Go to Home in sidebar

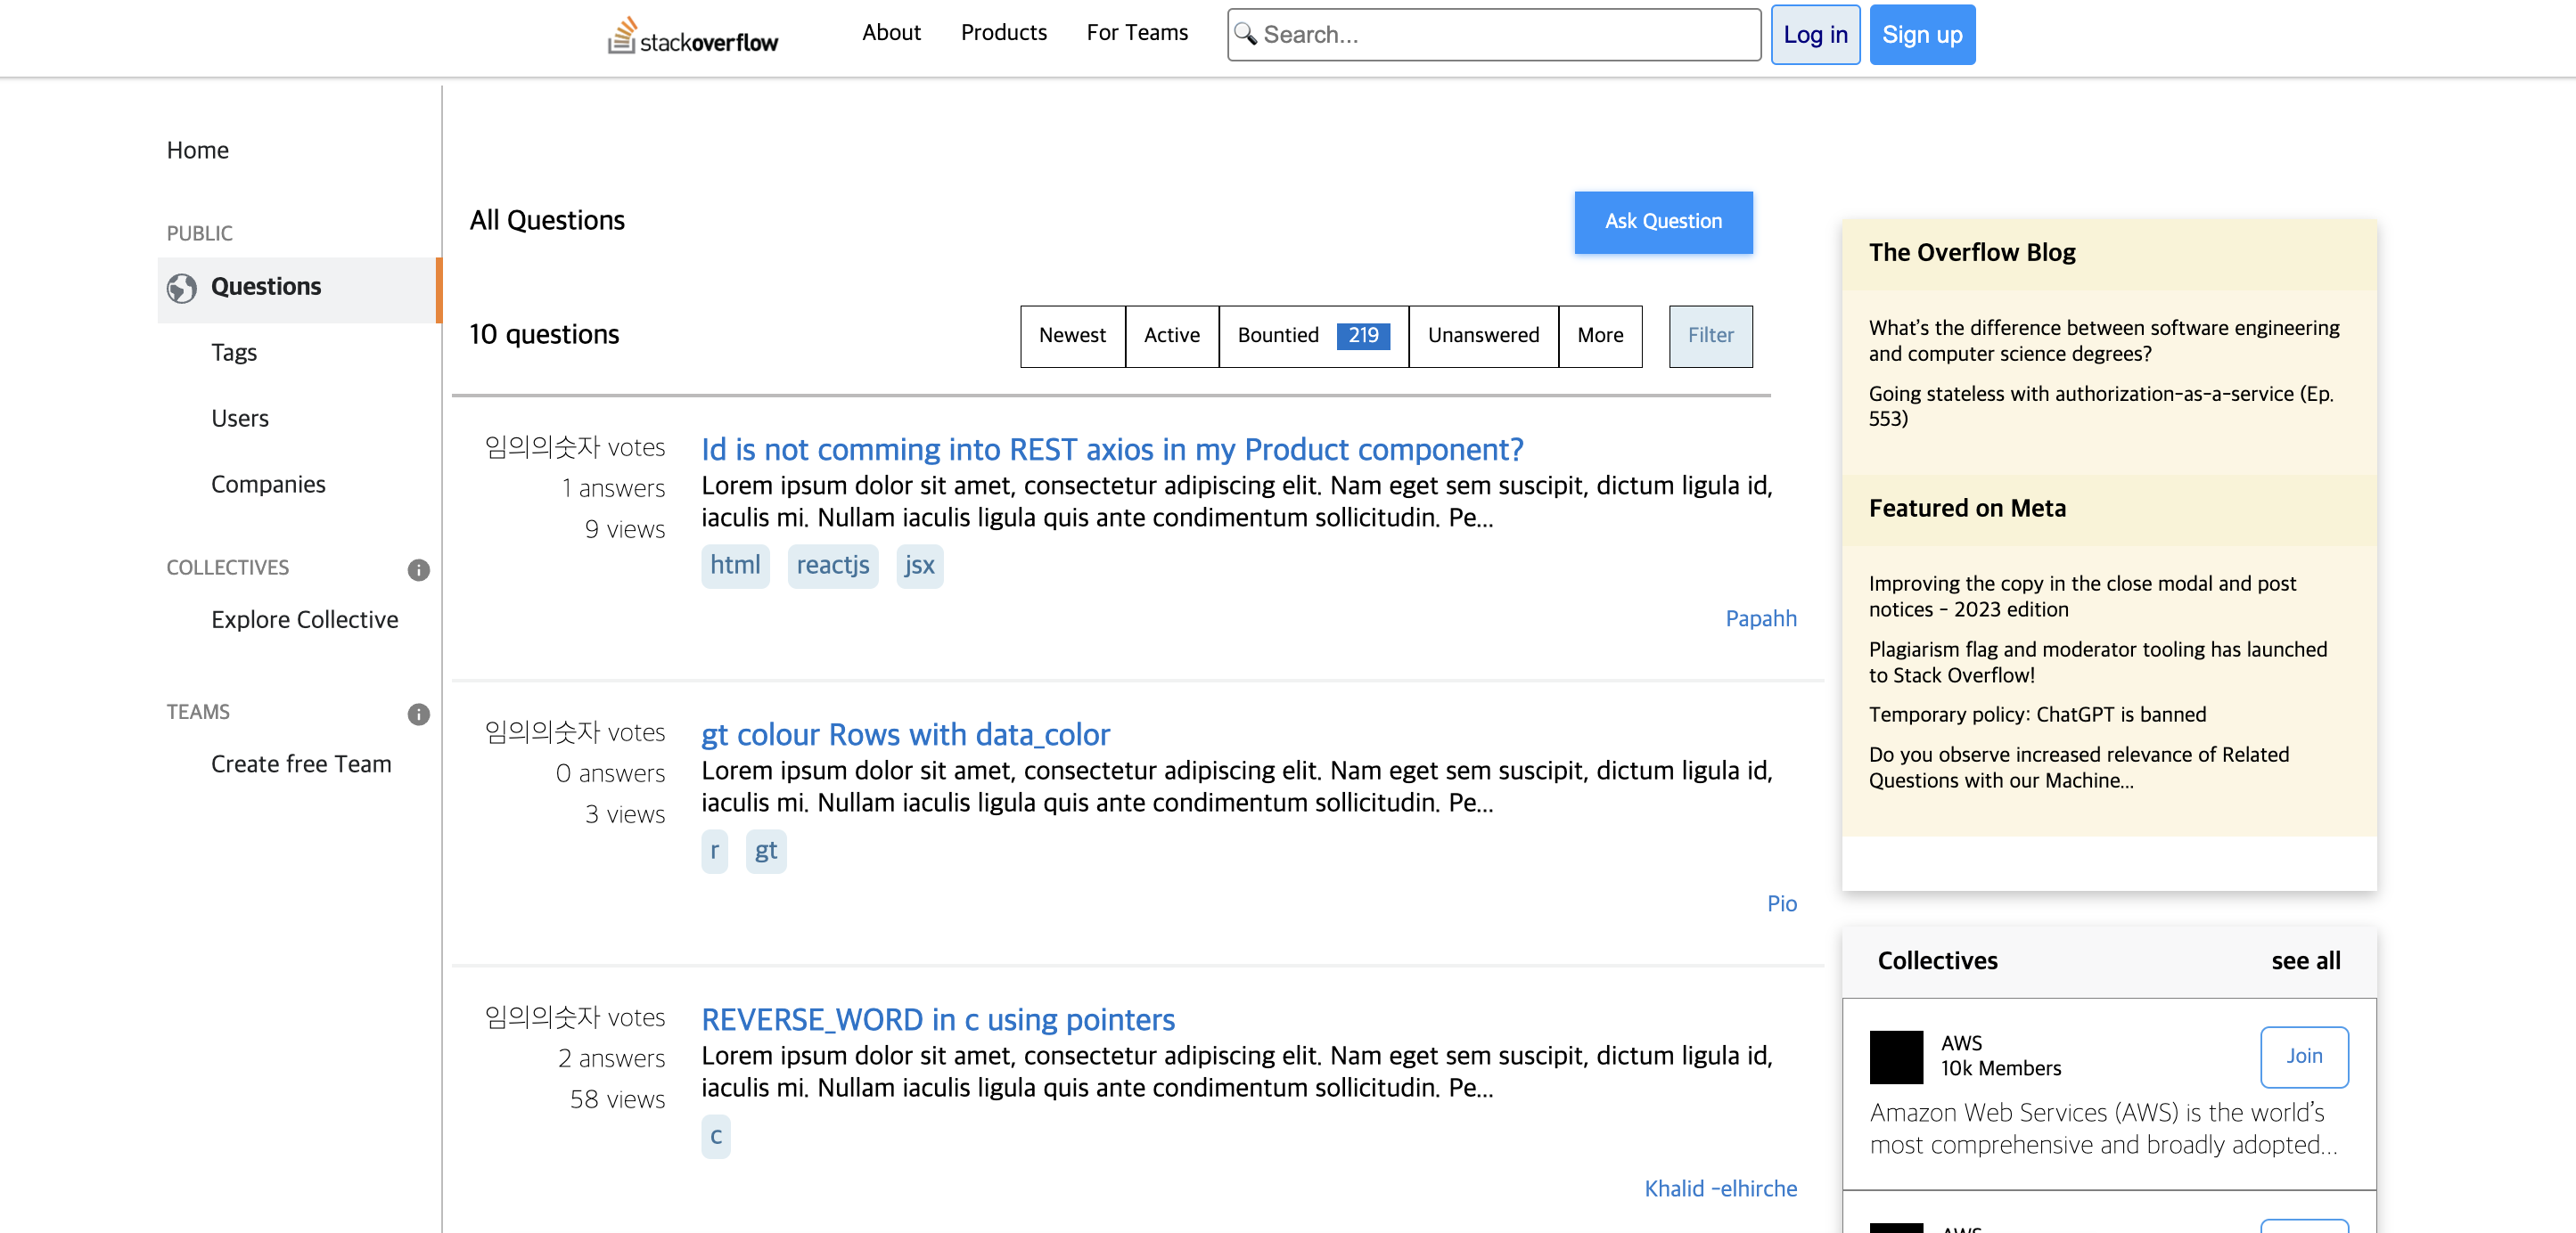click(x=198, y=150)
